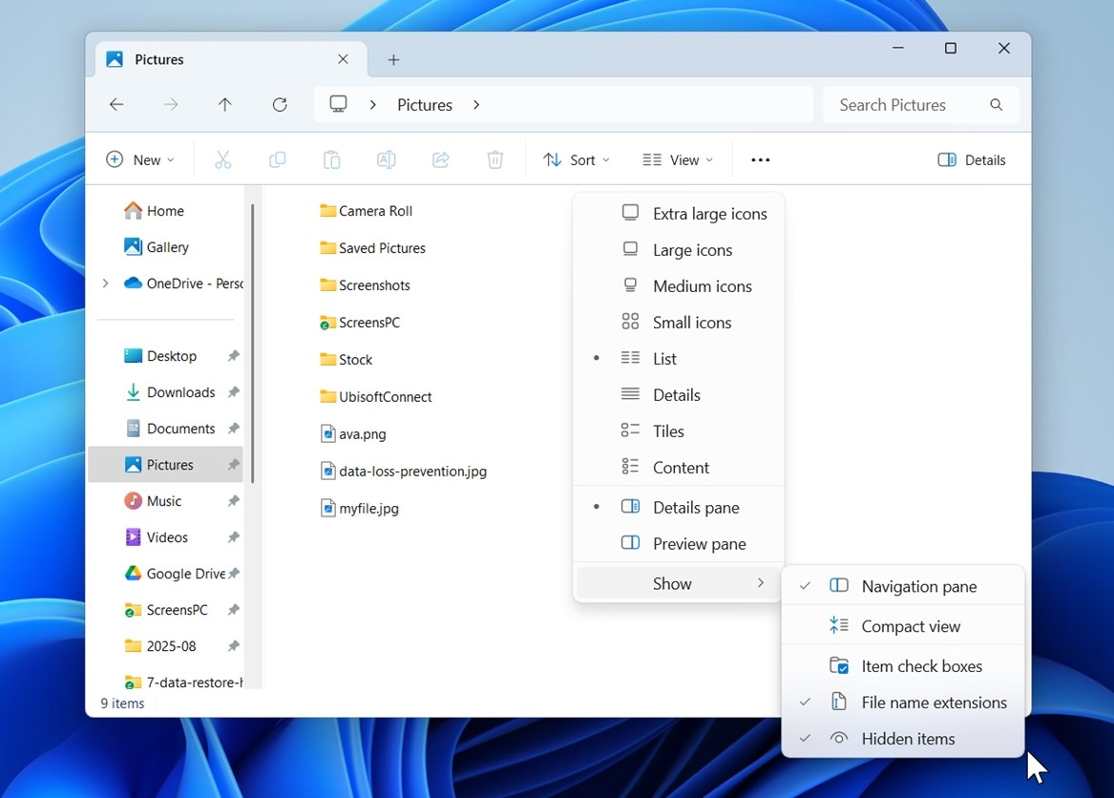
Task: Click the navigation pane scrollbar
Action: (x=253, y=344)
